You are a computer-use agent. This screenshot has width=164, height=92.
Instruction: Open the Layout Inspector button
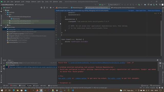[x=156, y=86]
